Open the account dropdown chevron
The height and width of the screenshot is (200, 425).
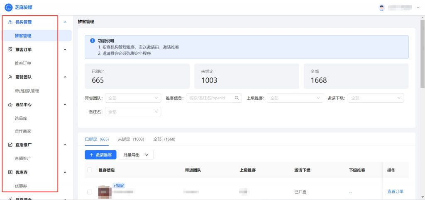pyautogui.click(x=418, y=7)
